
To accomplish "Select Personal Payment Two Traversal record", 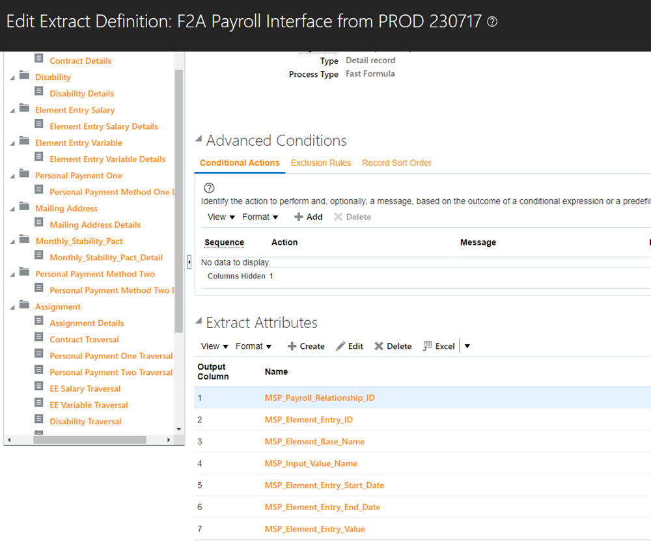I will coord(111,373).
